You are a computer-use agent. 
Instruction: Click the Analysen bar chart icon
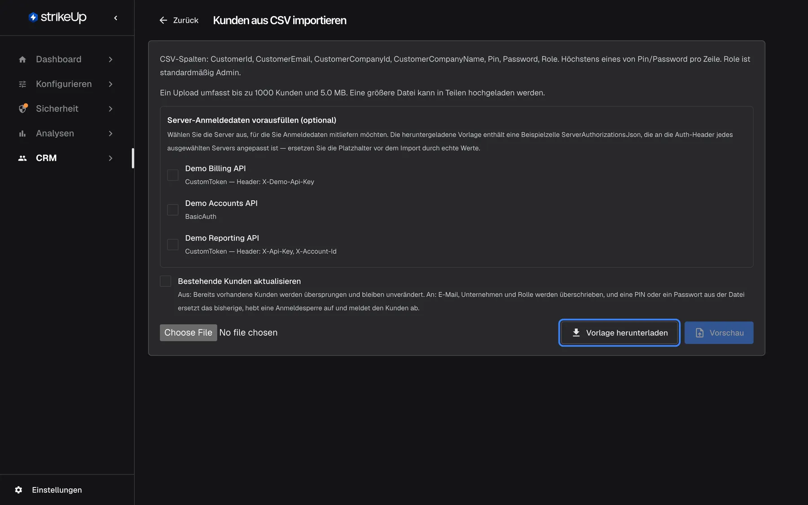coord(22,133)
